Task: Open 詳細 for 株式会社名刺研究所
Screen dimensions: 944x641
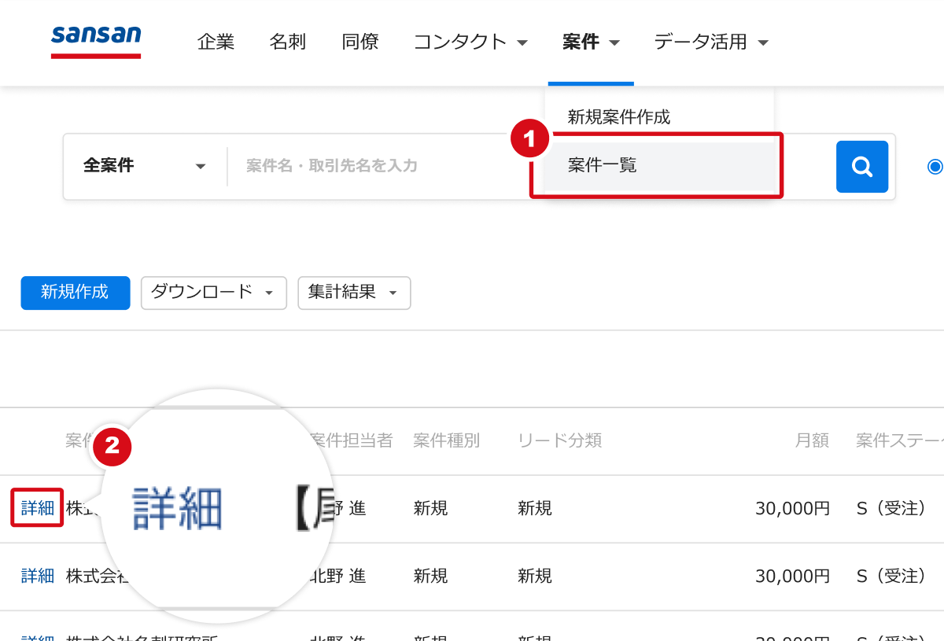Action: coord(36,637)
